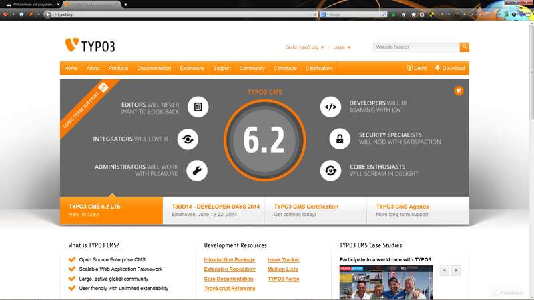This screenshot has width=534, height=300.
Task: Open the TYPO3 Forge link
Action: pos(283,279)
